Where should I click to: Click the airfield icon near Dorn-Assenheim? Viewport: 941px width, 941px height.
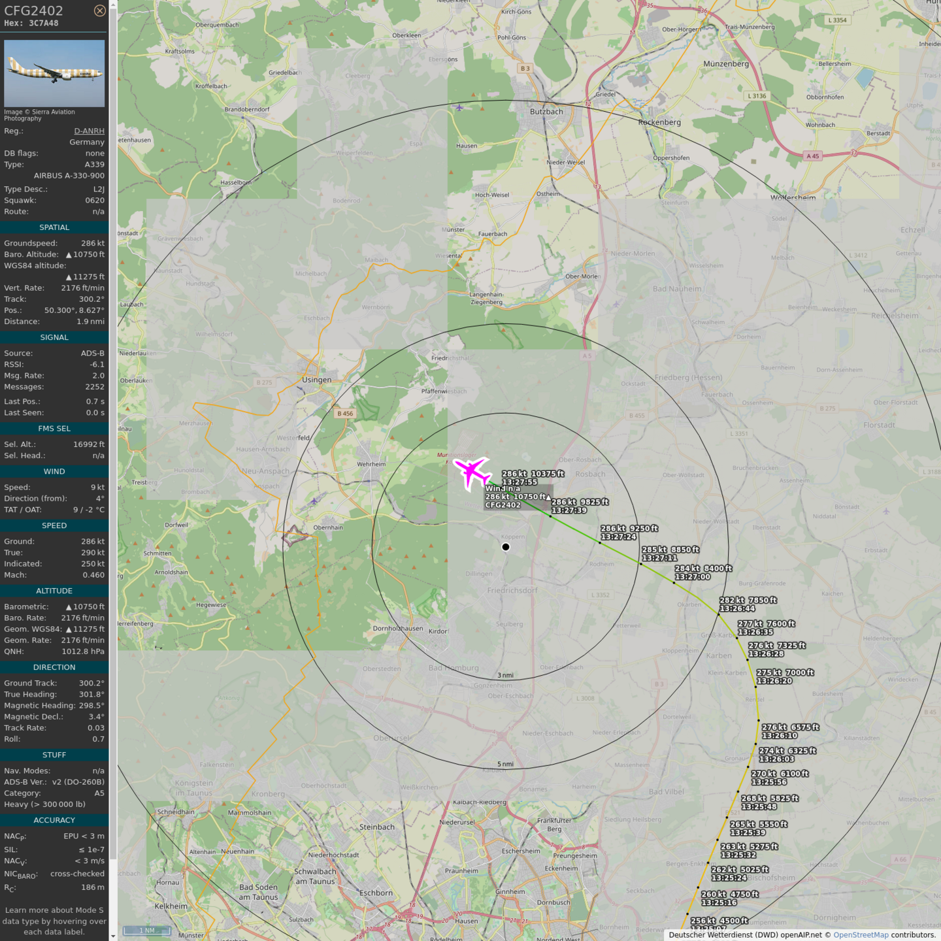pos(900,370)
